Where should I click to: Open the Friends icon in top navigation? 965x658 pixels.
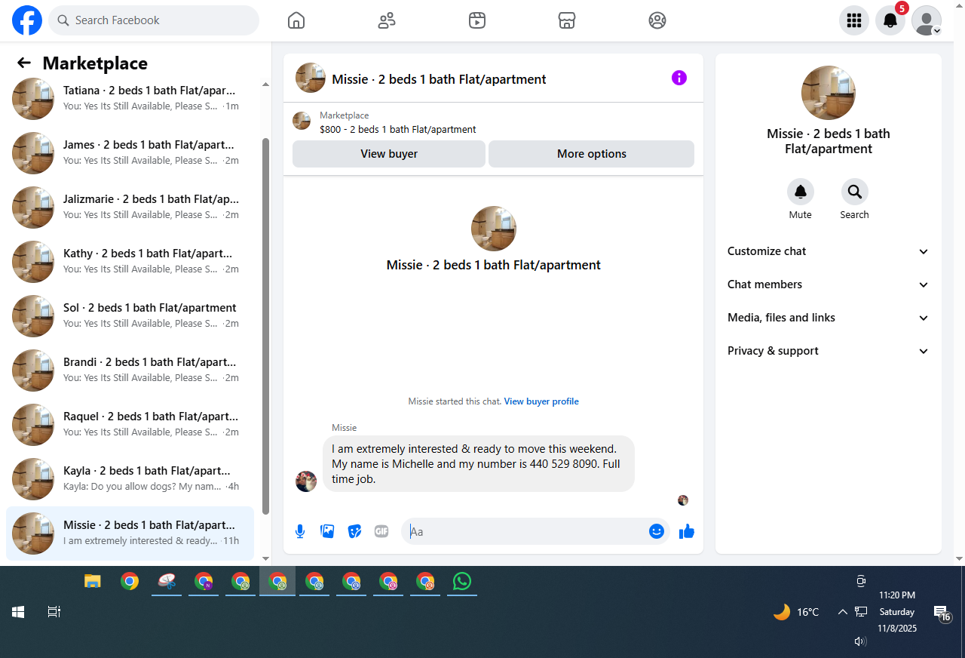click(x=387, y=20)
